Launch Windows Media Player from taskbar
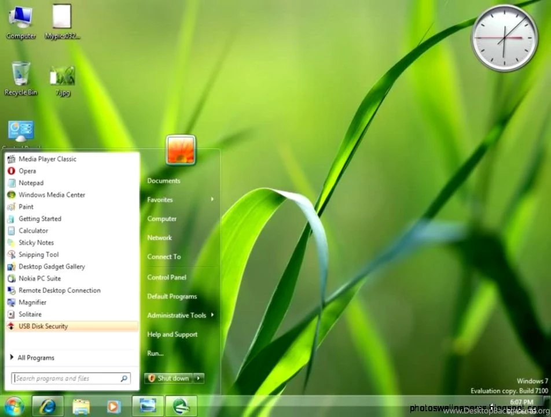Image resolution: width=551 pixels, height=417 pixels. pyautogui.click(x=113, y=407)
